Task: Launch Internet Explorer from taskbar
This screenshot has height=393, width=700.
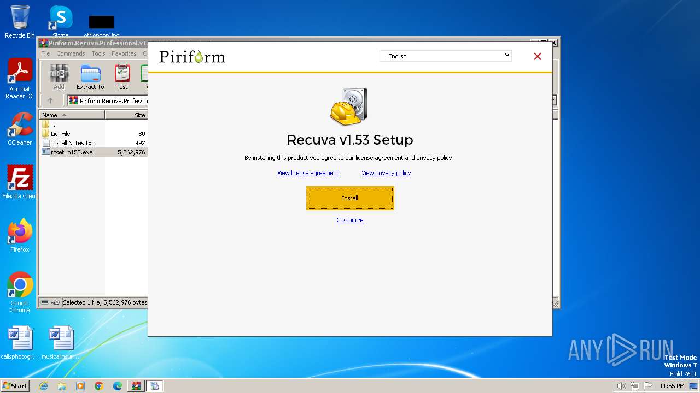Action: 43,386
